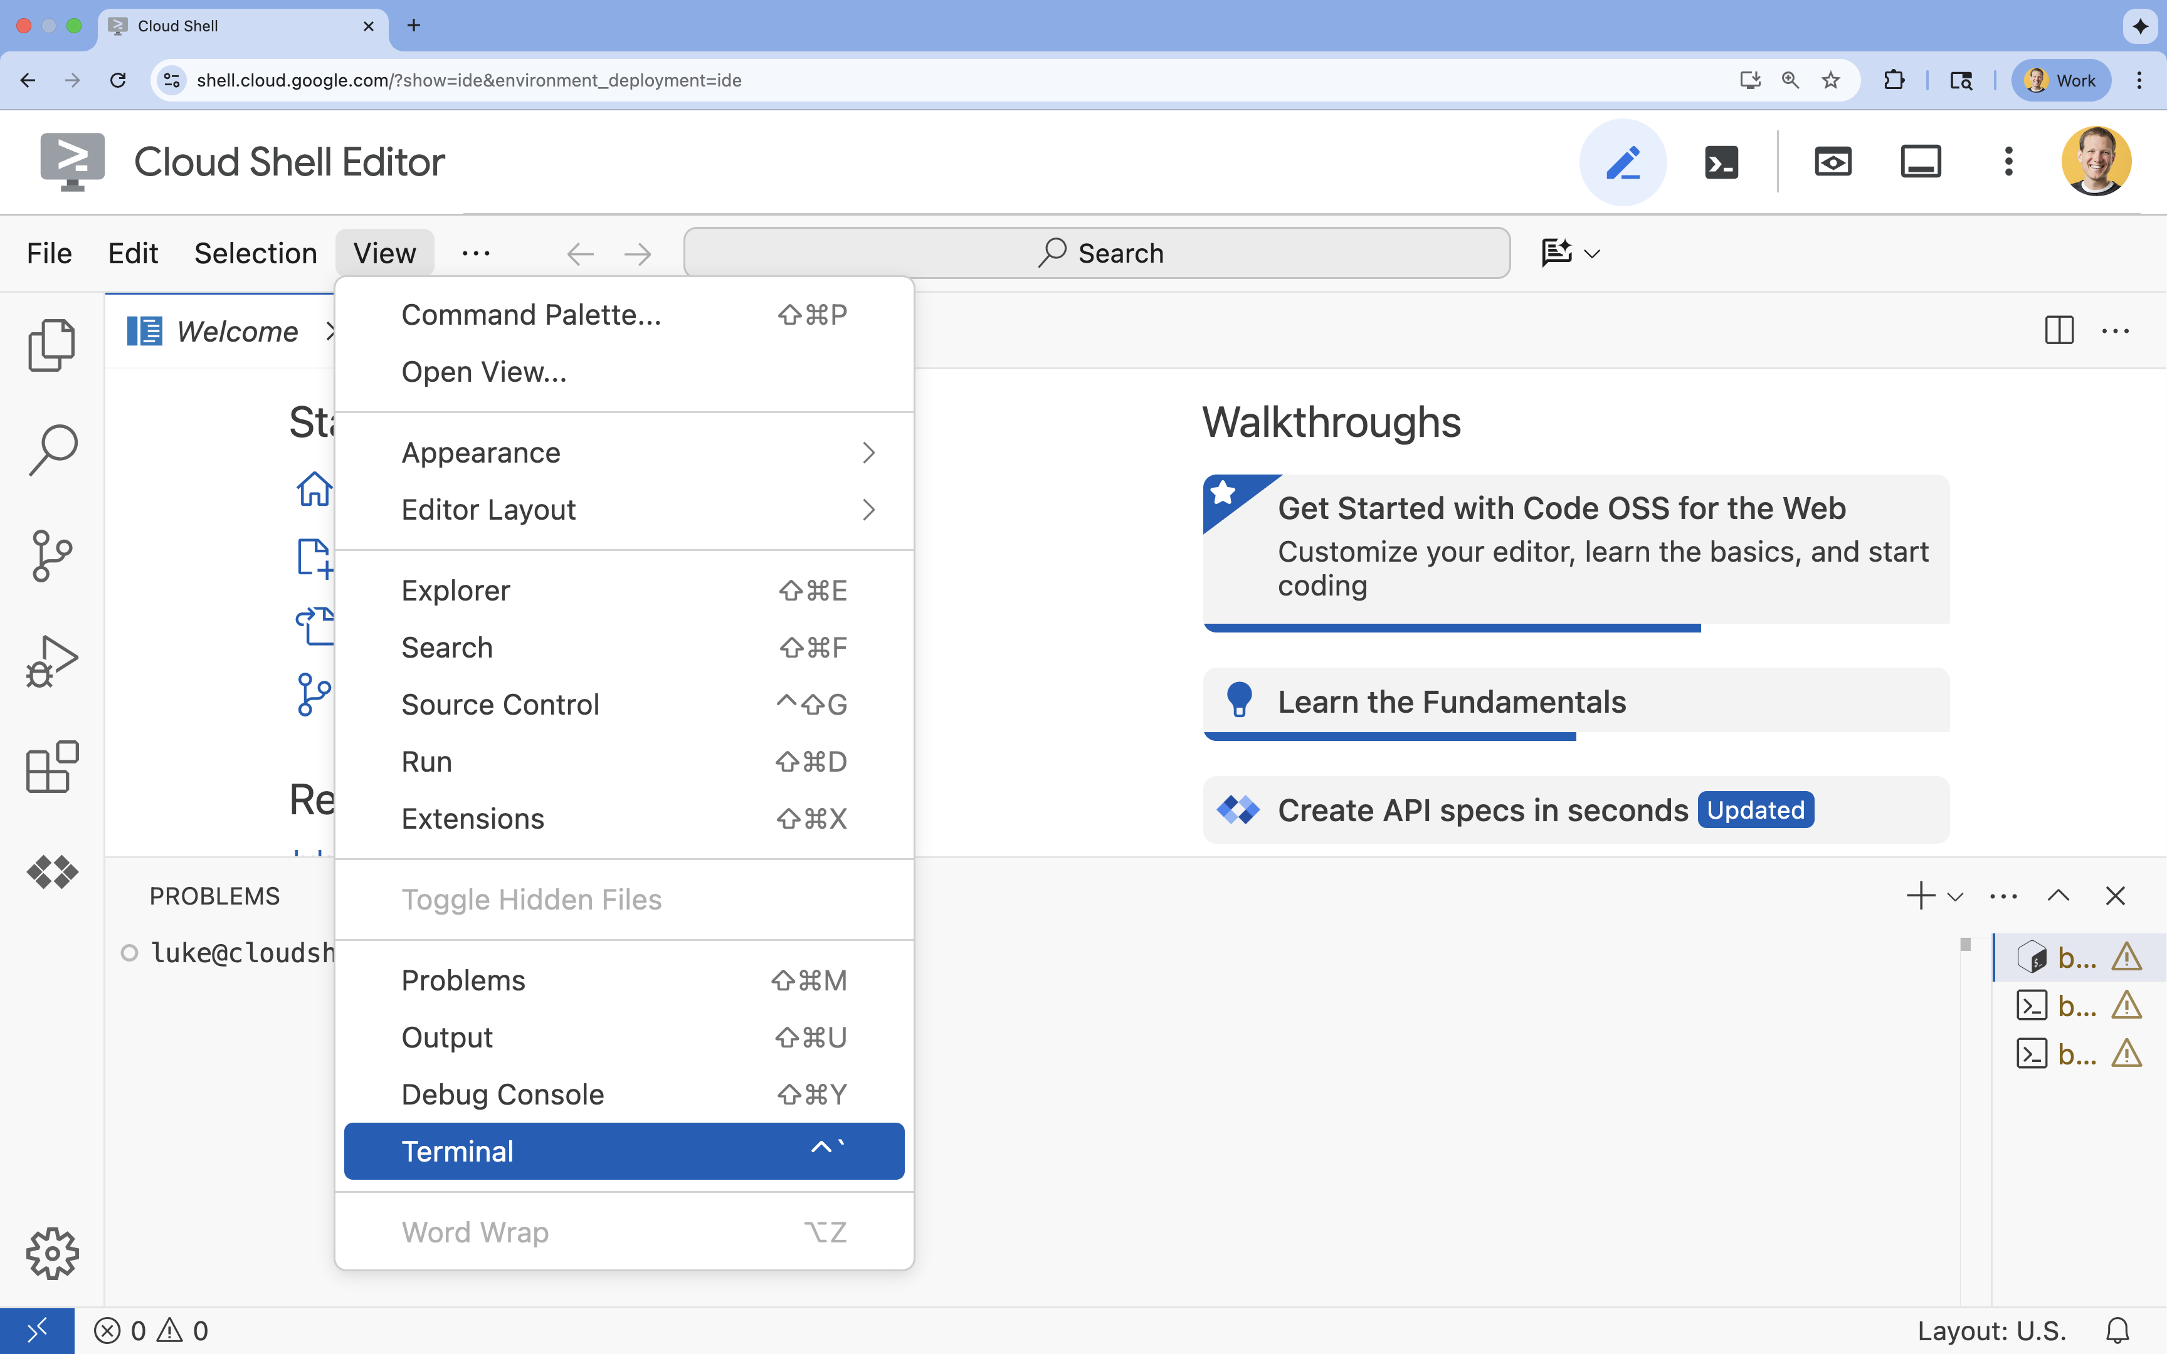Open the Web Preview eye icon in the toolbar

pos(1832,162)
